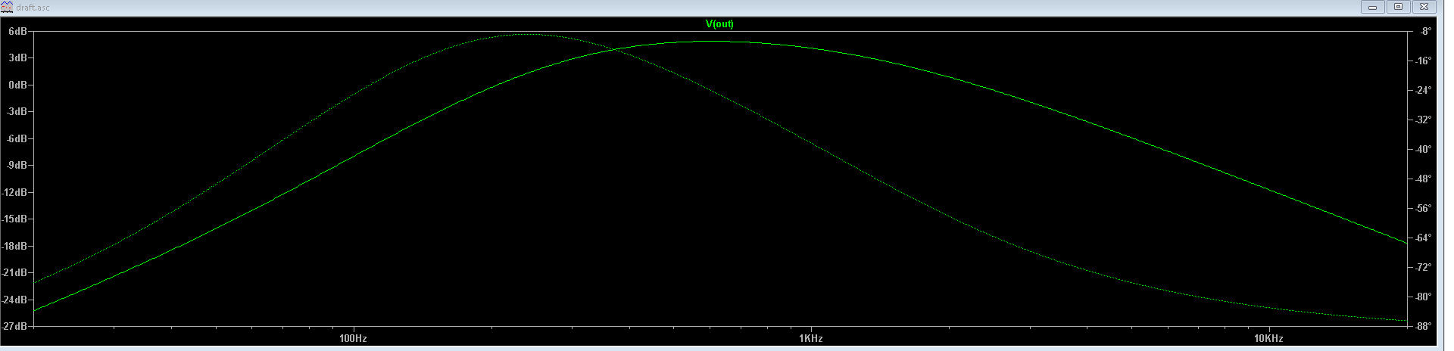Screen dimensions: 1454x351
Task: Click the -16° phase axis label
Action: click(1424, 61)
